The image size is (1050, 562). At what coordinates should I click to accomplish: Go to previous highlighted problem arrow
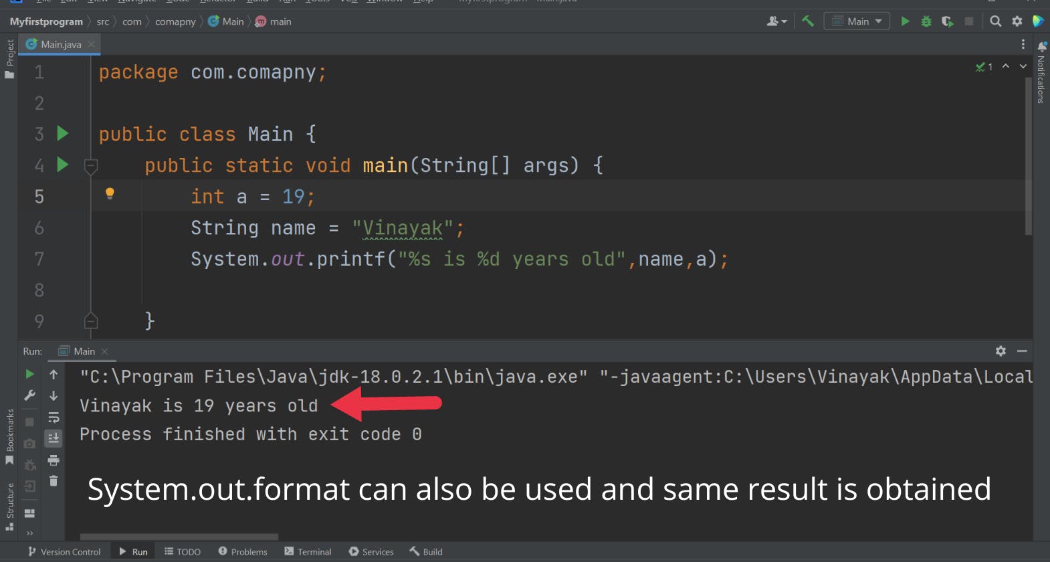pos(1005,66)
